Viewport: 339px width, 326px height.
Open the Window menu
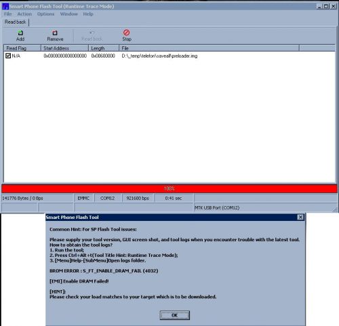coord(69,14)
